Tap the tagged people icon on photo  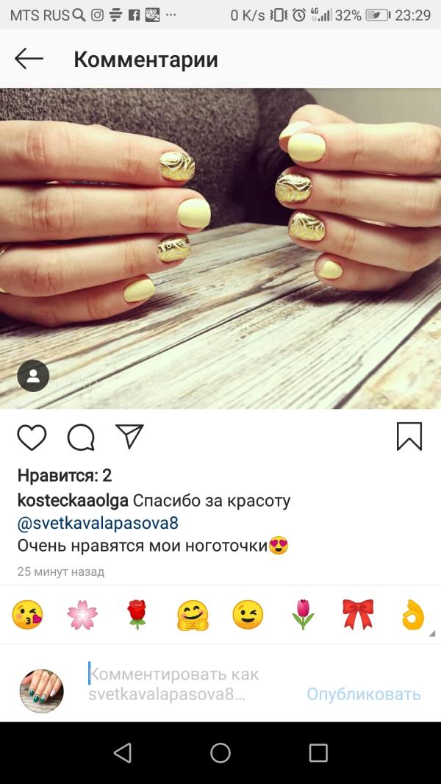click(34, 376)
